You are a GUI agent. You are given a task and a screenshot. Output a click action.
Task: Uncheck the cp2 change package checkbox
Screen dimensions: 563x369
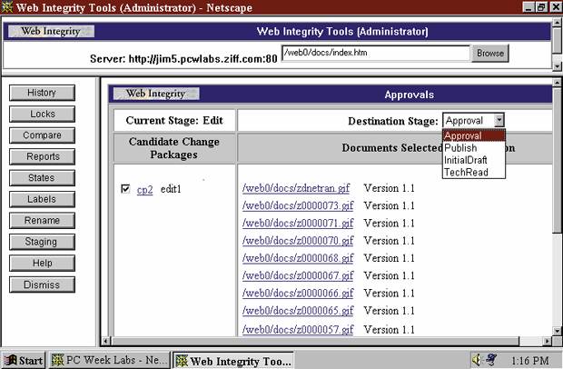tap(125, 189)
